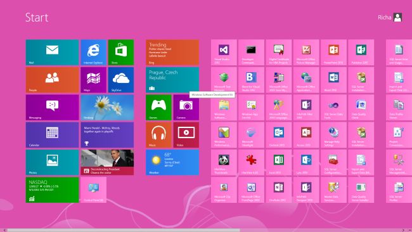Open the Music headphones tile
Viewport: 412px width, 232px height.
click(x=158, y=135)
